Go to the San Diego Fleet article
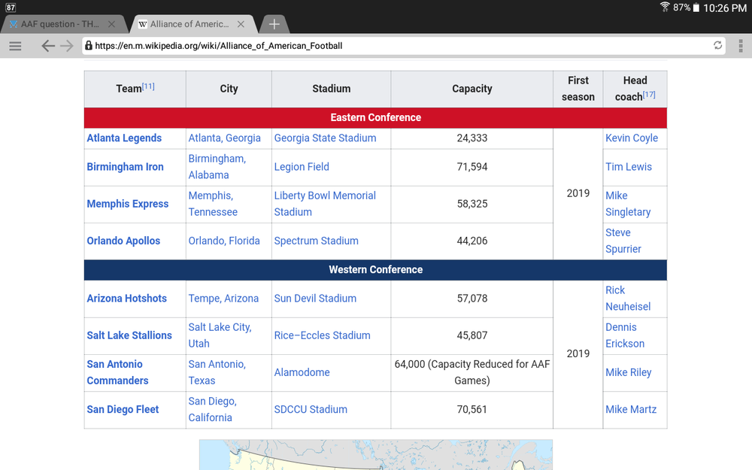752x470 pixels. pyautogui.click(x=123, y=410)
